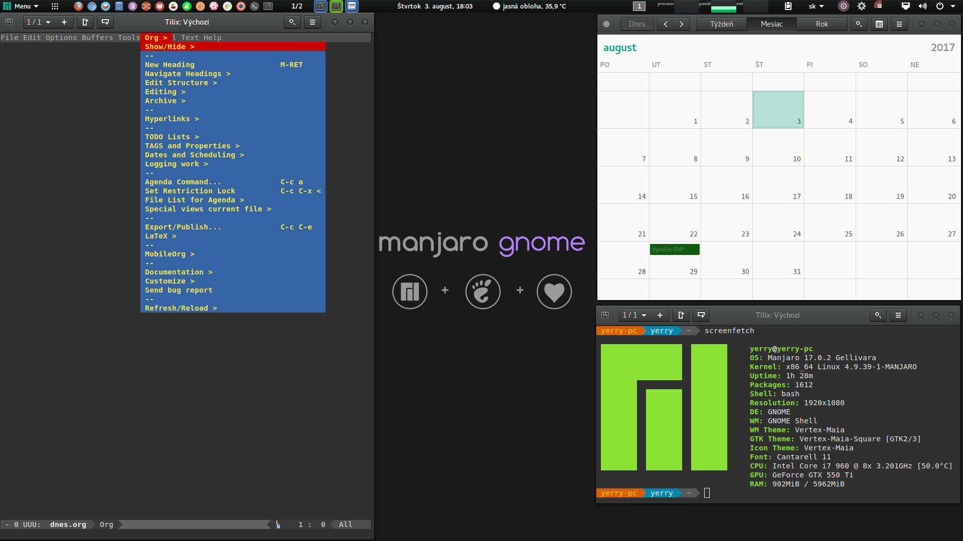Open the mail client launcher icon

[105, 7]
